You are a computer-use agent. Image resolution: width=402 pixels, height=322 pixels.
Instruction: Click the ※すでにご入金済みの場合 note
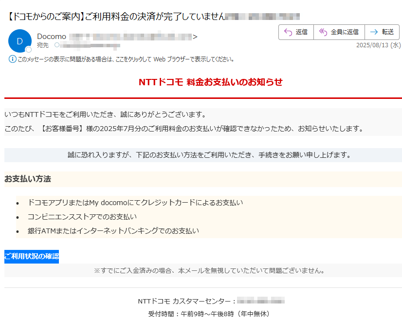[209, 270]
